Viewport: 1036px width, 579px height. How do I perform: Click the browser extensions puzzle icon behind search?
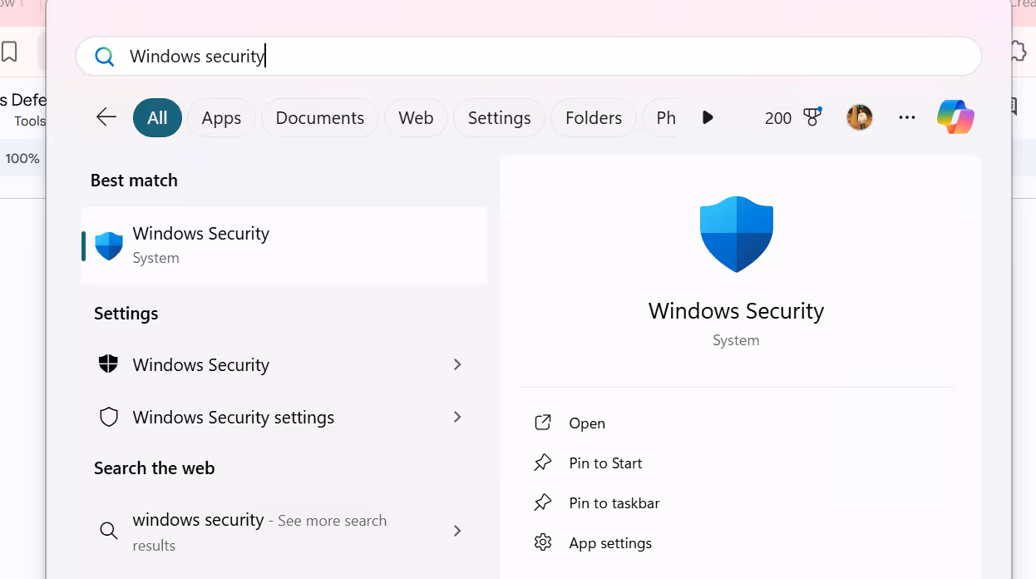click(x=1019, y=52)
